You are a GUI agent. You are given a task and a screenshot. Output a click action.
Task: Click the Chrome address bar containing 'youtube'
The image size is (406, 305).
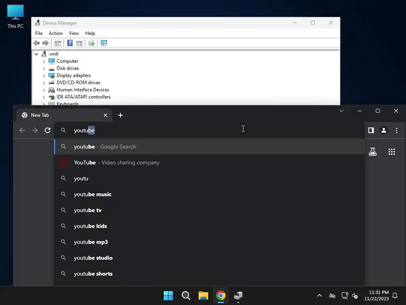tap(209, 130)
